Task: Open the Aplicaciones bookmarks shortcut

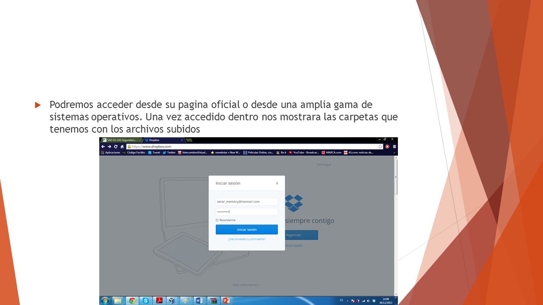Action: coord(111,152)
